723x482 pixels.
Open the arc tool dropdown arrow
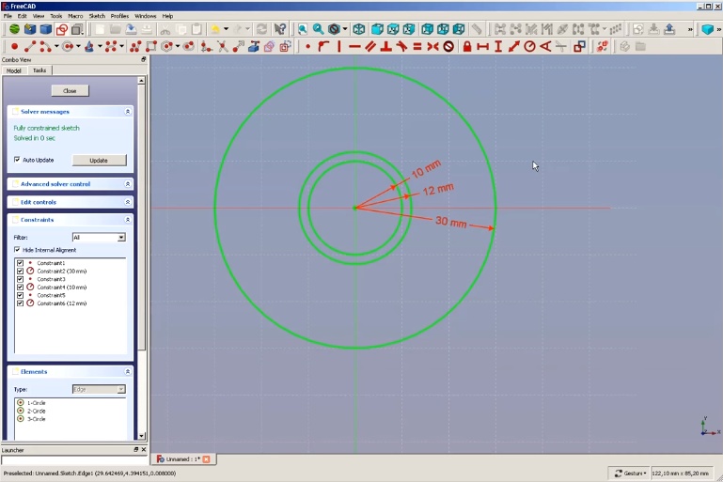click(x=56, y=47)
